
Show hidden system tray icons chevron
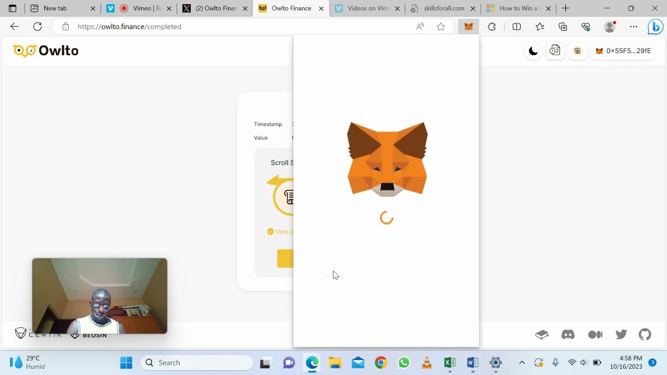point(522,362)
